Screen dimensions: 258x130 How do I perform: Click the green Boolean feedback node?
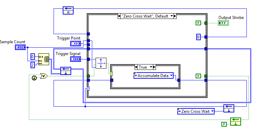pos(236,122)
